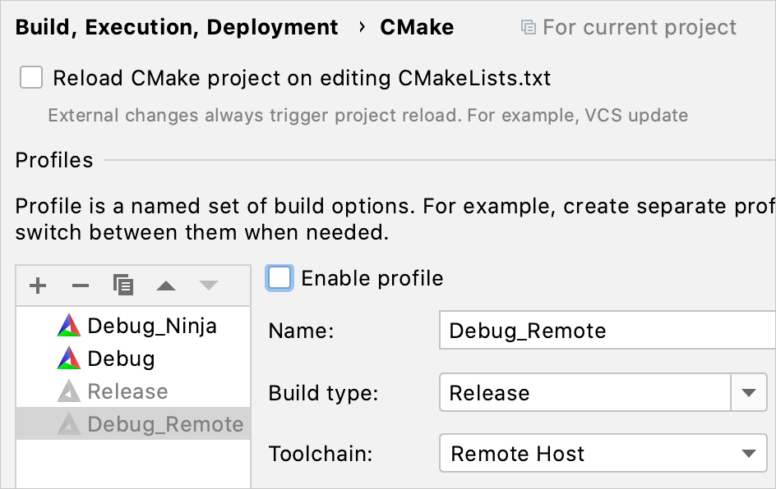This screenshot has width=776, height=489.
Task: Click the For current project icon
Action: pos(529,28)
